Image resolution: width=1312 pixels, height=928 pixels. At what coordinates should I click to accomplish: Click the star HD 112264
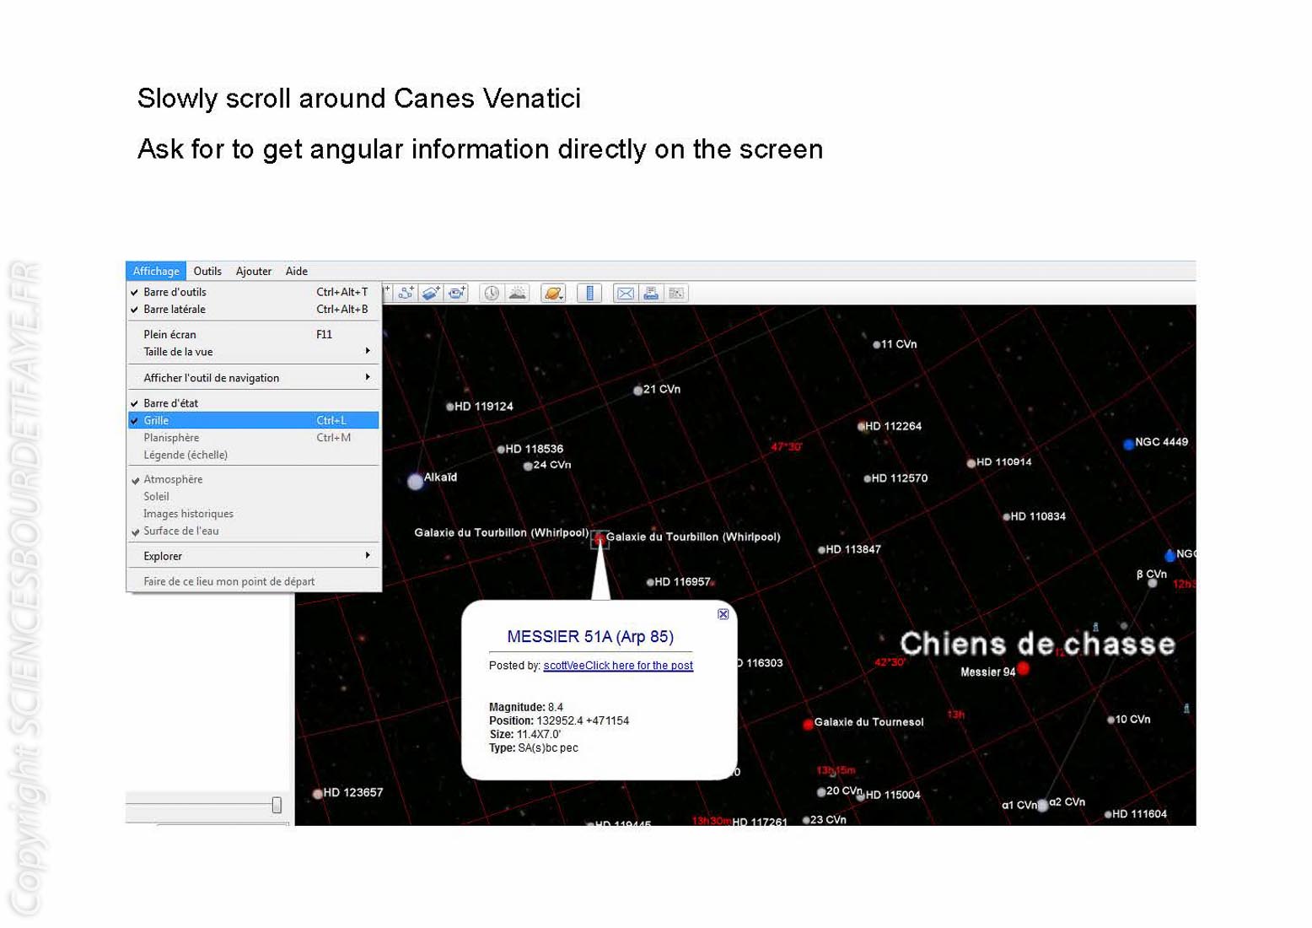[862, 427]
